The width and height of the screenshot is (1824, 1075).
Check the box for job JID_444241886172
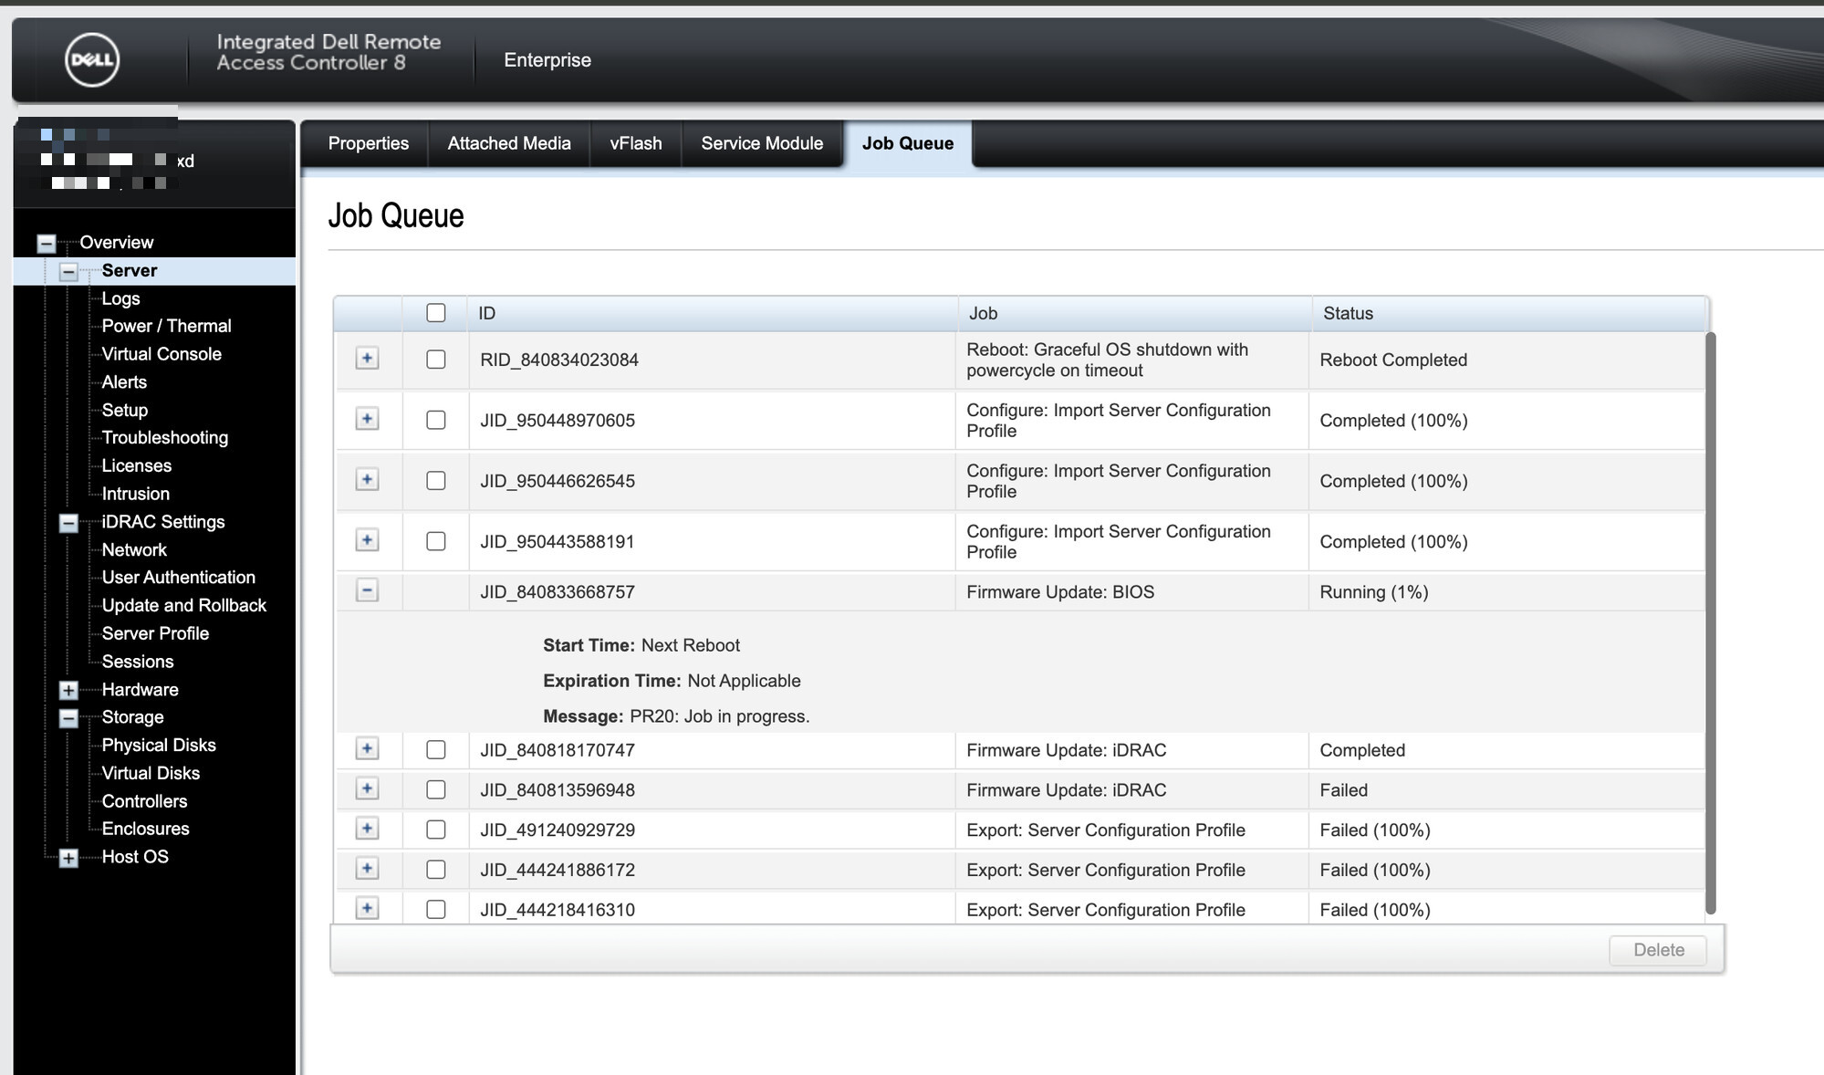[436, 870]
